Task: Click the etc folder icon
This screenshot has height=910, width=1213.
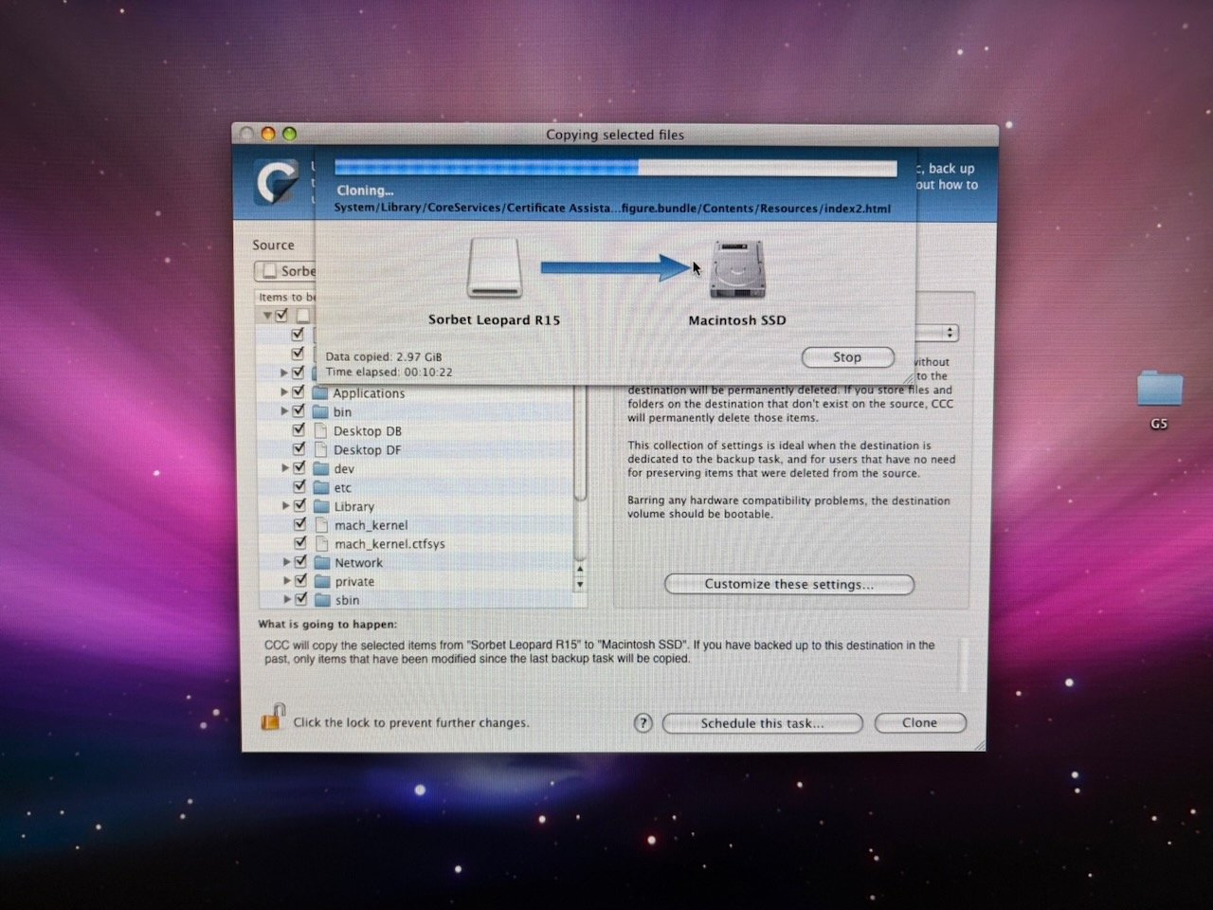Action: point(320,487)
